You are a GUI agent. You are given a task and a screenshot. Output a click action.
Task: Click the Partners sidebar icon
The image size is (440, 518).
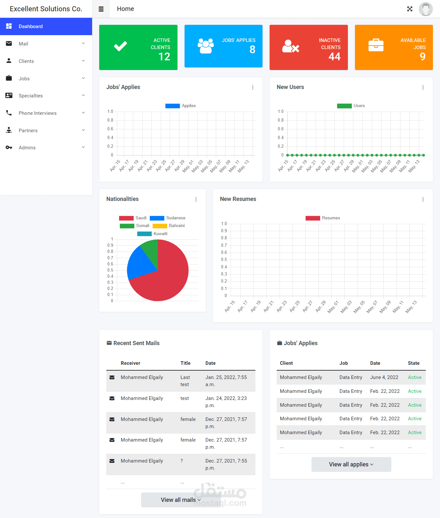(x=9, y=130)
